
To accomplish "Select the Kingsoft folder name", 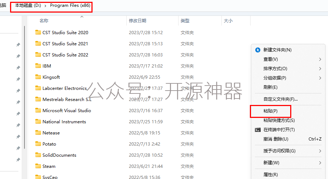I will (x=51, y=77).
